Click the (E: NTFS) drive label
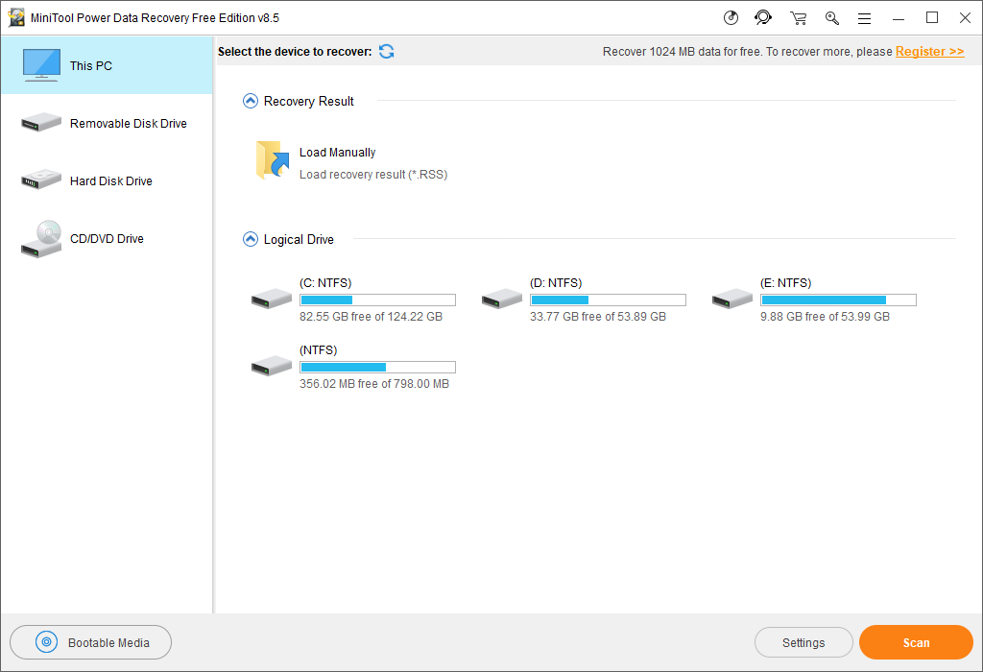The width and height of the screenshot is (983, 672). click(x=785, y=282)
